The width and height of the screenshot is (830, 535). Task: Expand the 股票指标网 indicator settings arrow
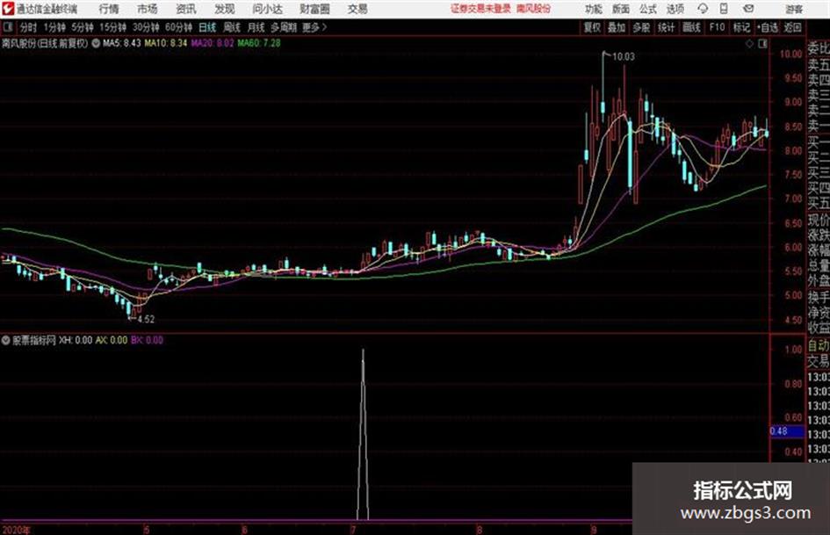6,340
